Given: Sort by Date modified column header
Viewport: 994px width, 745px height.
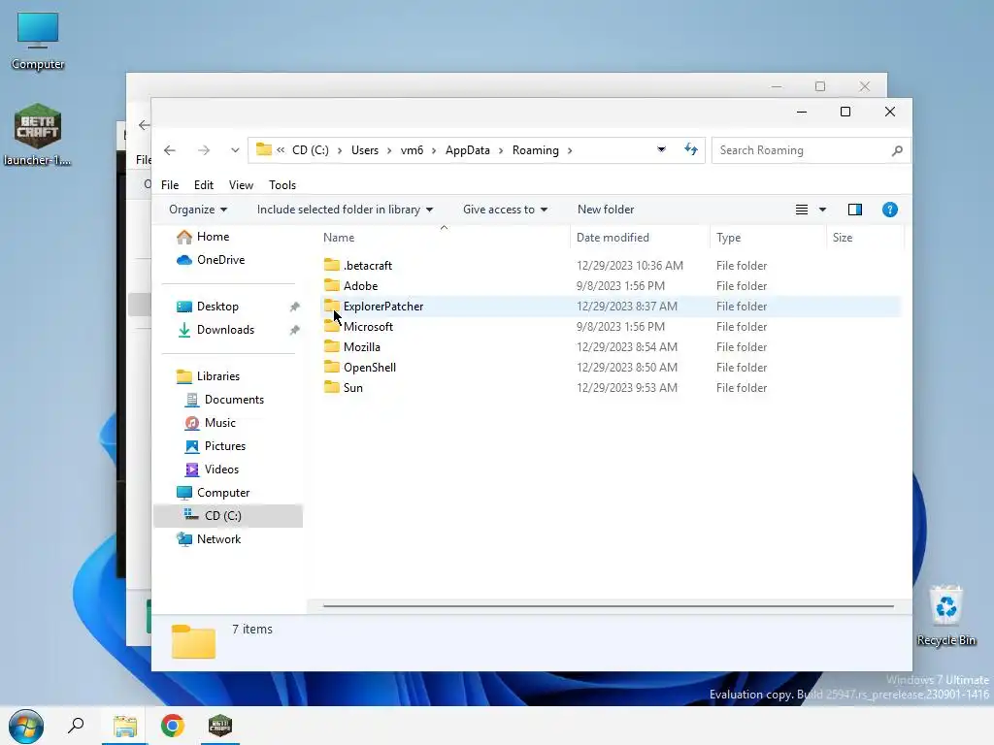Looking at the screenshot, I should coord(640,238).
